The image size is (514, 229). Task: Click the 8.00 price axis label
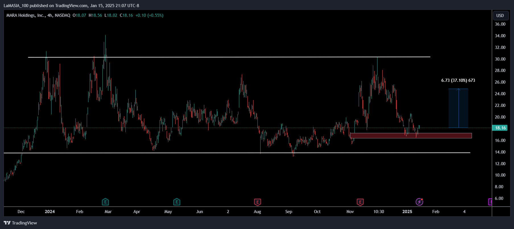(499, 187)
